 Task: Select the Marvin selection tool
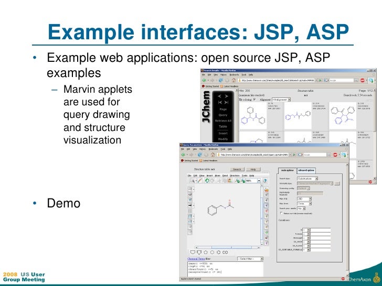[x=192, y=181]
